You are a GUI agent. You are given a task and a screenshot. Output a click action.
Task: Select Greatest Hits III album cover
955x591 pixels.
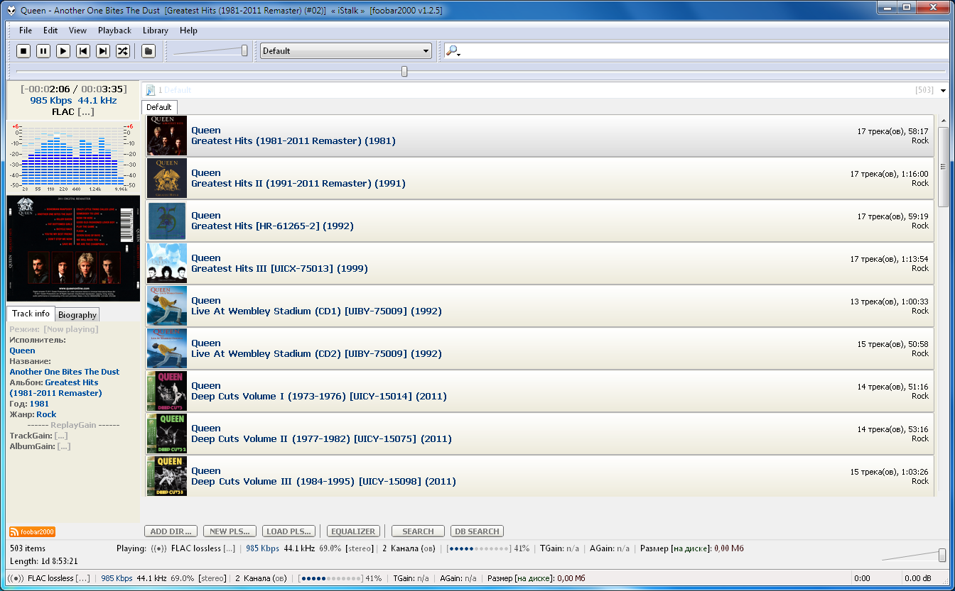(167, 263)
